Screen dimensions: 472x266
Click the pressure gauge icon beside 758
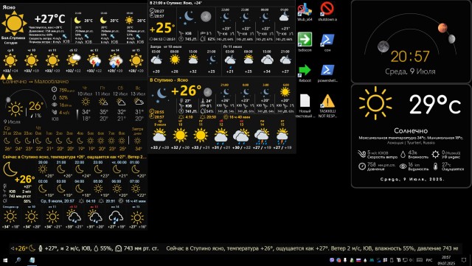(362, 166)
